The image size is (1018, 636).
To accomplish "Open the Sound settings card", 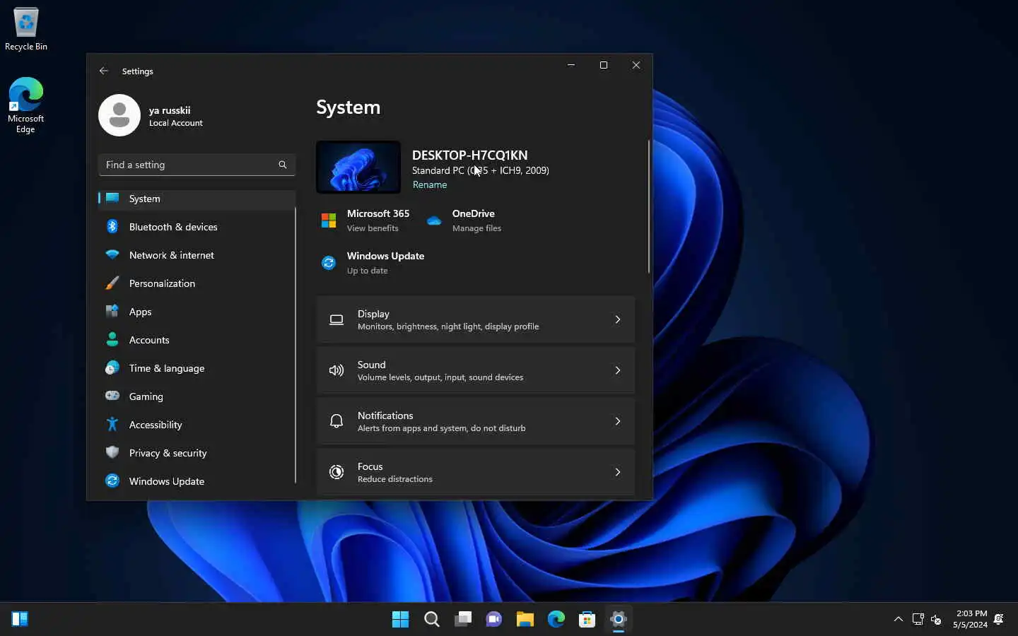I will pyautogui.click(x=476, y=371).
